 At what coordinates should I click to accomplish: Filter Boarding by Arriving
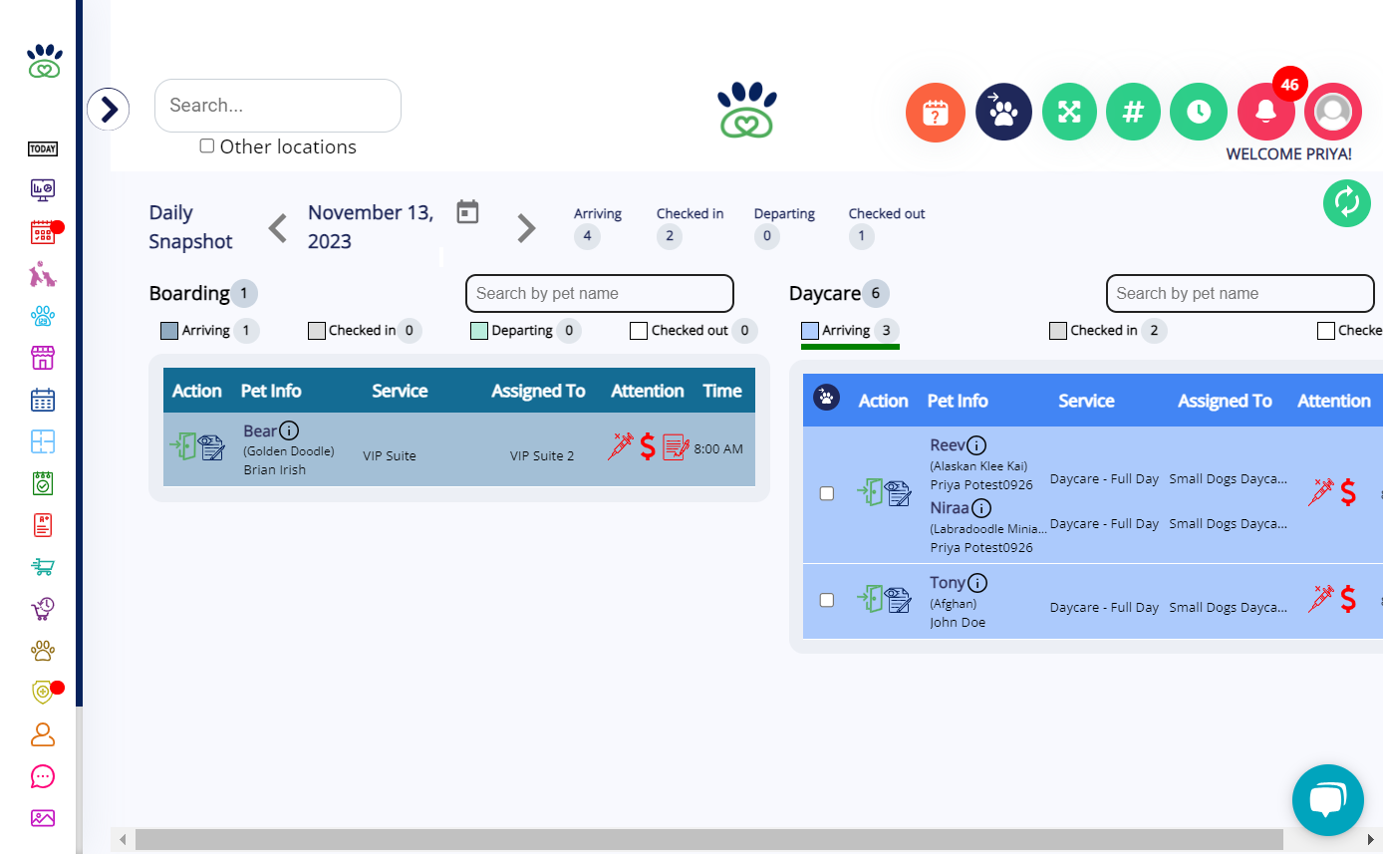(x=209, y=330)
